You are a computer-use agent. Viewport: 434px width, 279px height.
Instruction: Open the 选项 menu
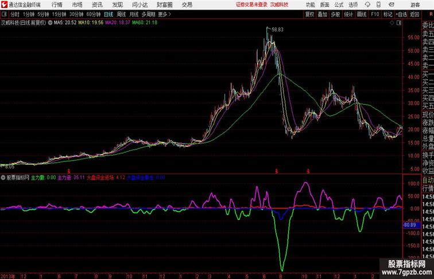point(353,5)
